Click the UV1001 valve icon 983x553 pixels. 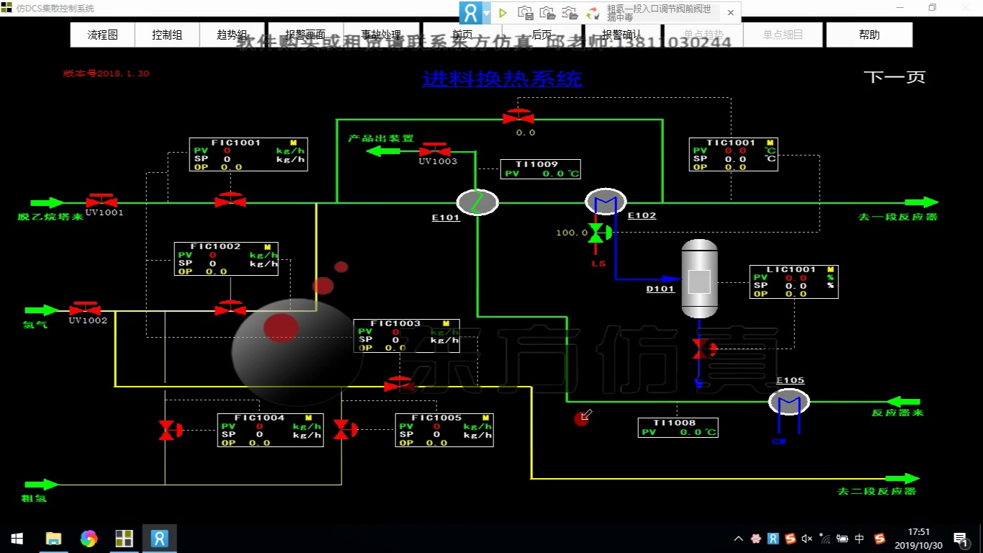(x=102, y=201)
